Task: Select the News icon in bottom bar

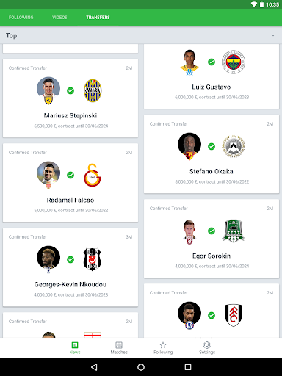Action: [x=75, y=345]
